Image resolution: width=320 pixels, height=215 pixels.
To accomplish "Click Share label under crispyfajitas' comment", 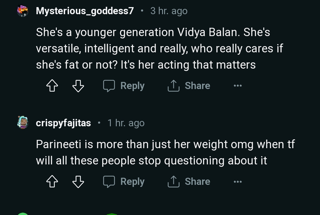I will 197,182.
